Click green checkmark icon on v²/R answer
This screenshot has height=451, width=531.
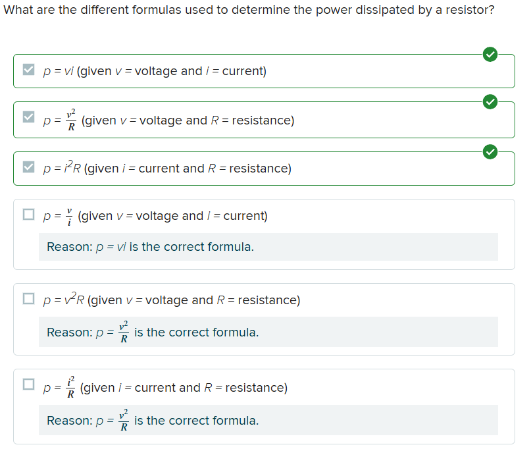[489, 101]
